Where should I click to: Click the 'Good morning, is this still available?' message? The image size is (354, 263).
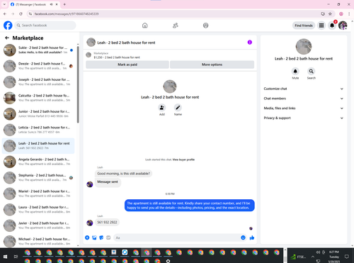coord(123,174)
